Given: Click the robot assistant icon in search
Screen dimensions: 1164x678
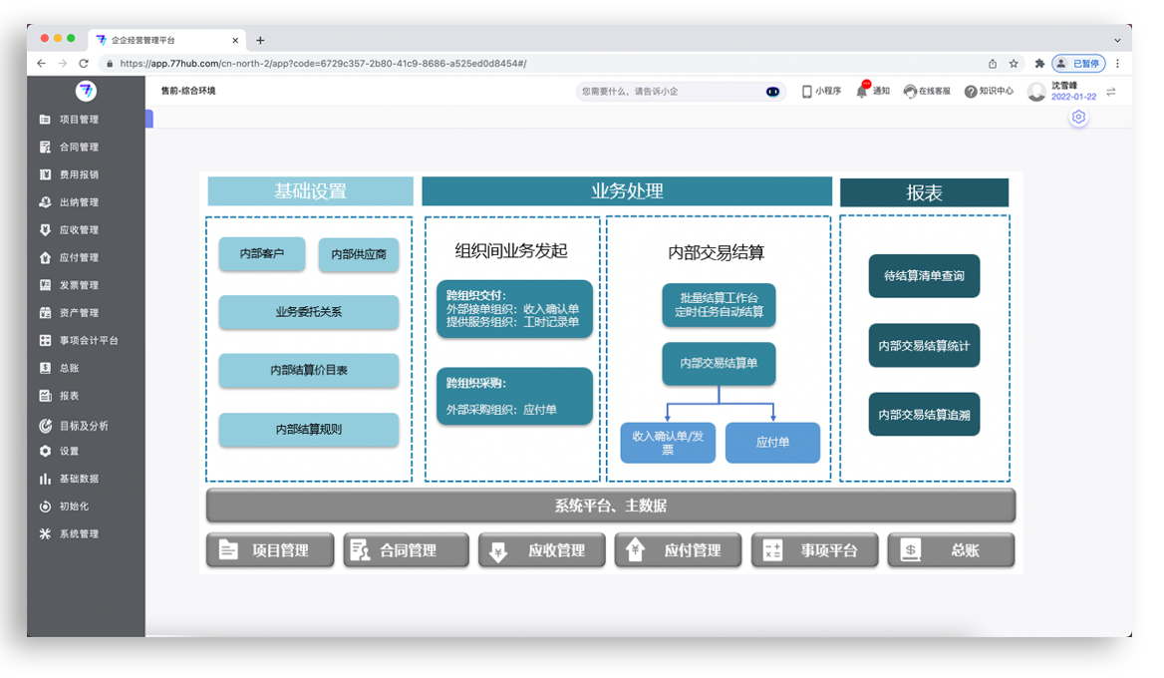Looking at the screenshot, I should pos(772,91).
